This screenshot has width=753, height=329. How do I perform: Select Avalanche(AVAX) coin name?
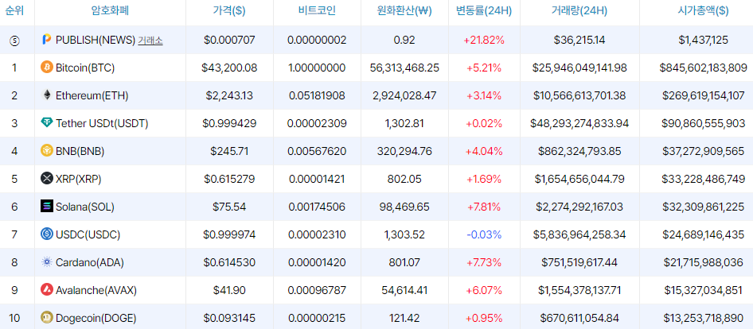coord(96,290)
